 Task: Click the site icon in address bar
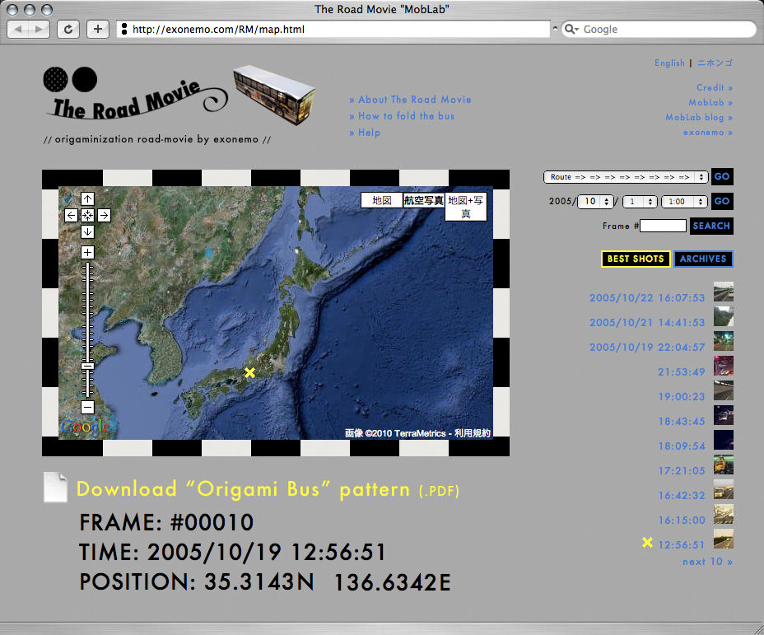[124, 30]
